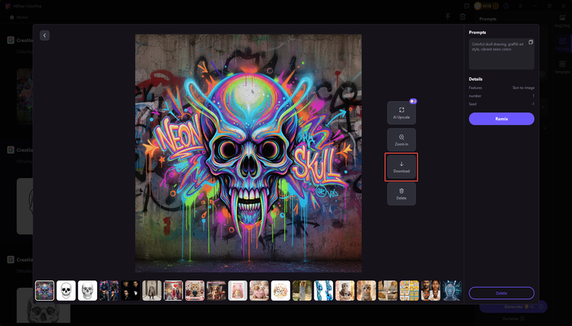Select the first neon skull thumbnail
The width and height of the screenshot is (572, 326).
click(45, 291)
